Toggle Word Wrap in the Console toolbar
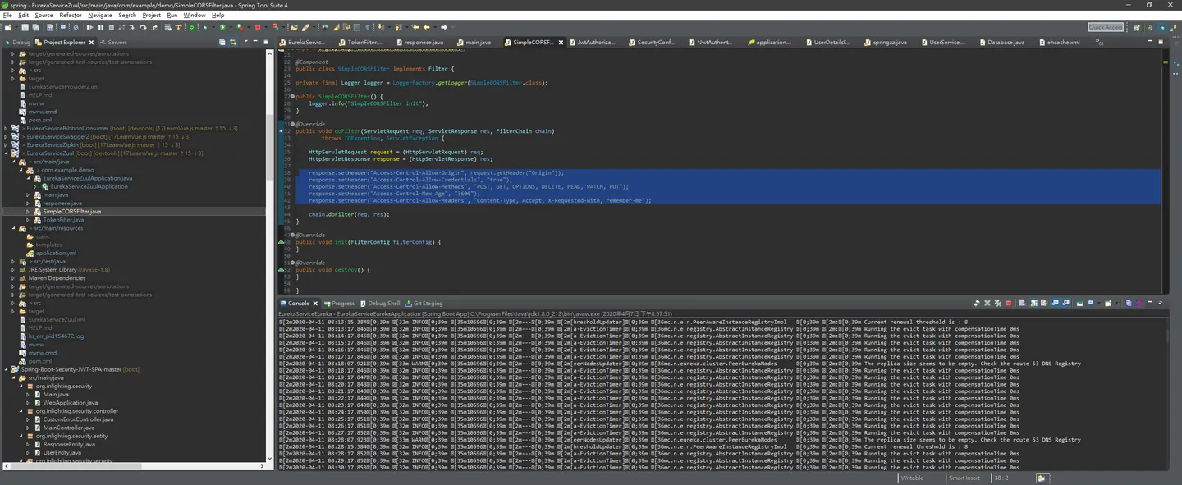The height and width of the screenshot is (485, 1182). [1043, 303]
